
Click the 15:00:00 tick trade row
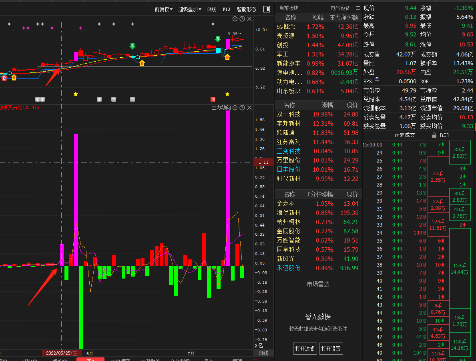pyautogui.click(x=405, y=145)
